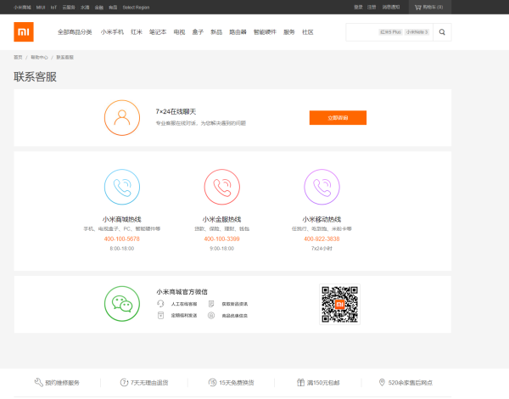Click the document icon beside 获取新品资讯
Image resolution: width=509 pixels, height=399 pixels.
click(x=211, y=304)
